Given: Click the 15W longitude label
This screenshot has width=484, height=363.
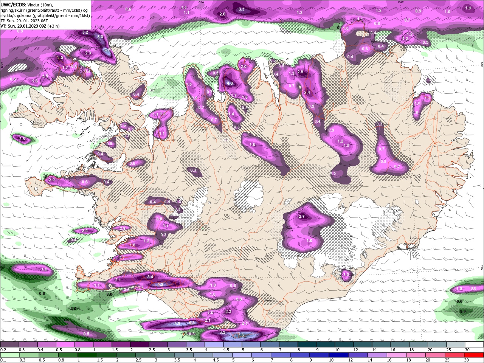Looking at the screenshot, I should coord(400,2).
